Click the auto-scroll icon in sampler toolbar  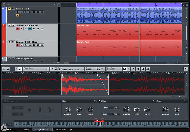coord(20,69)
